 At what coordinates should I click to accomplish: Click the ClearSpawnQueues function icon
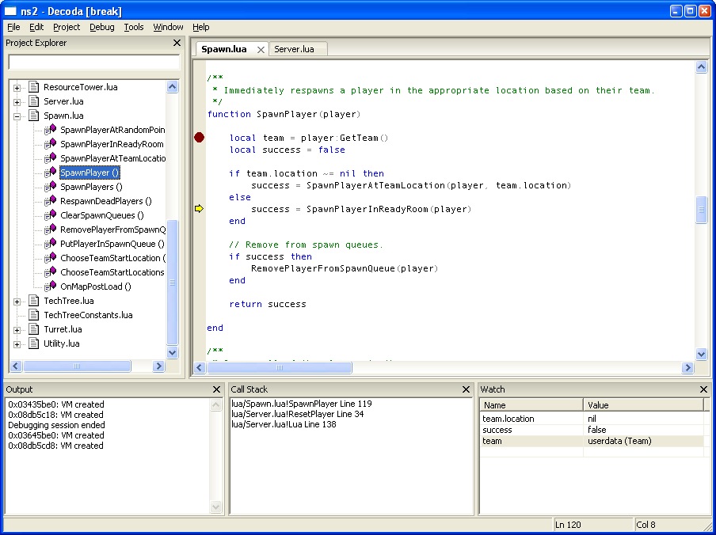point(51,215)
